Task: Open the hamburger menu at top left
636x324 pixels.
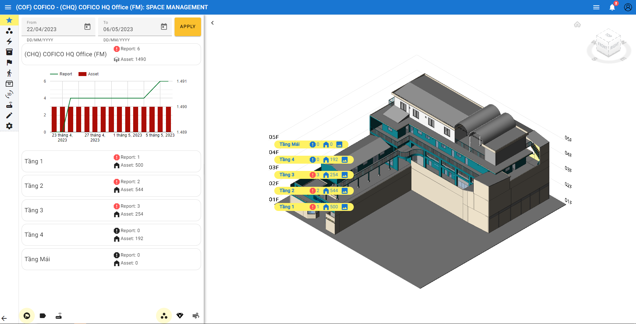Action: click(x=8, y=7)
